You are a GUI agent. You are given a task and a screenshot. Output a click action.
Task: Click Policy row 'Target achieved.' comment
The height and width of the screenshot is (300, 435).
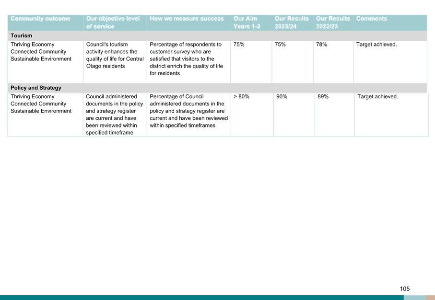pos(377,96)
